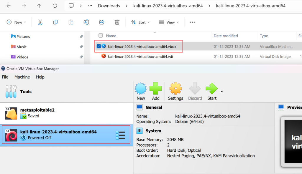Open the Kali machine tools menu icon
302x174 pixels.
click(x=120, y=135)
